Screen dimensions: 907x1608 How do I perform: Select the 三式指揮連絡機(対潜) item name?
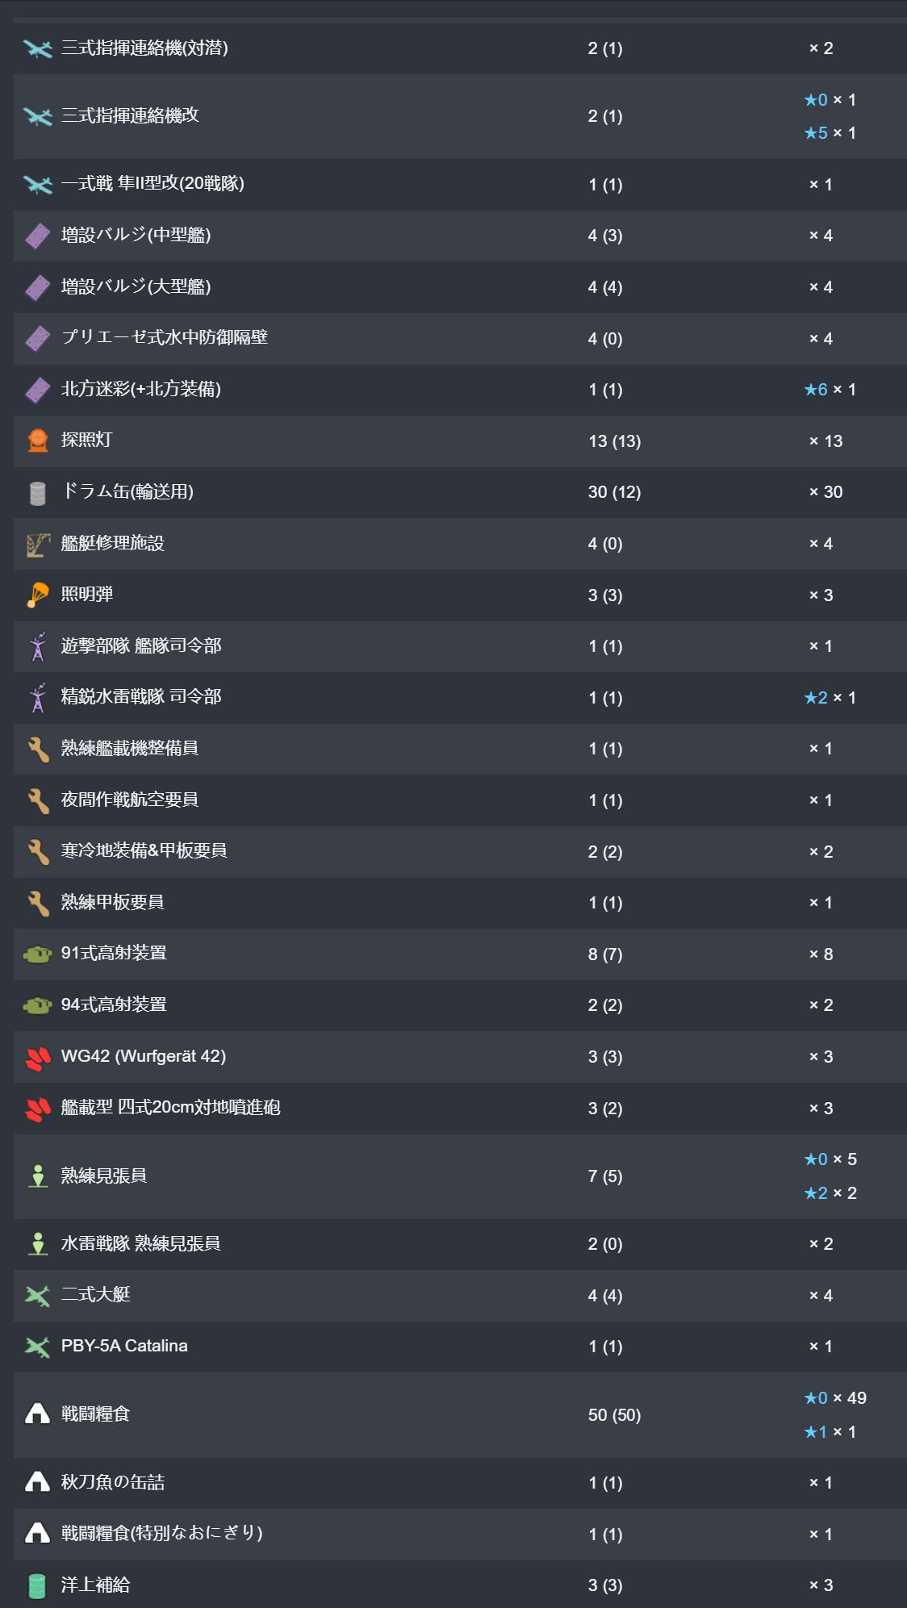[x=144, y=48]
